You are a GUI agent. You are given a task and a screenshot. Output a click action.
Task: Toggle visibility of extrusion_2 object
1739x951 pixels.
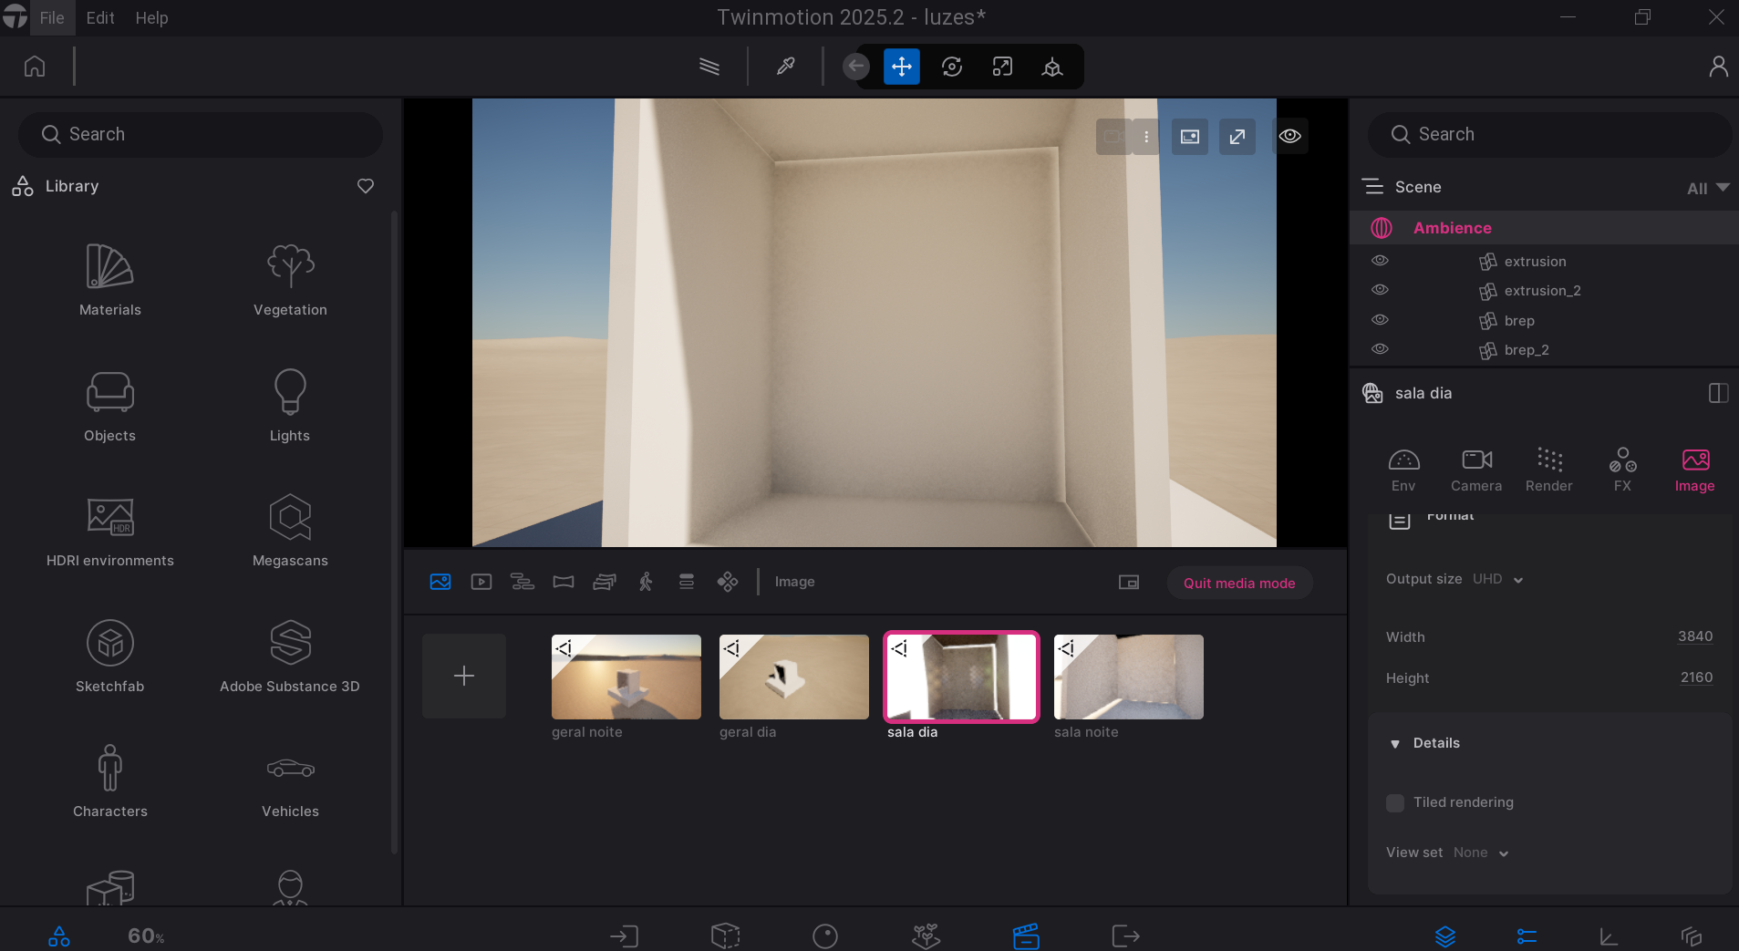point(1380,290)
